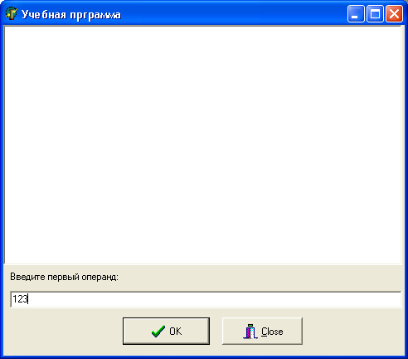
Task: Minimize the Учебная прграмма window
Action: tap(356, 13)
